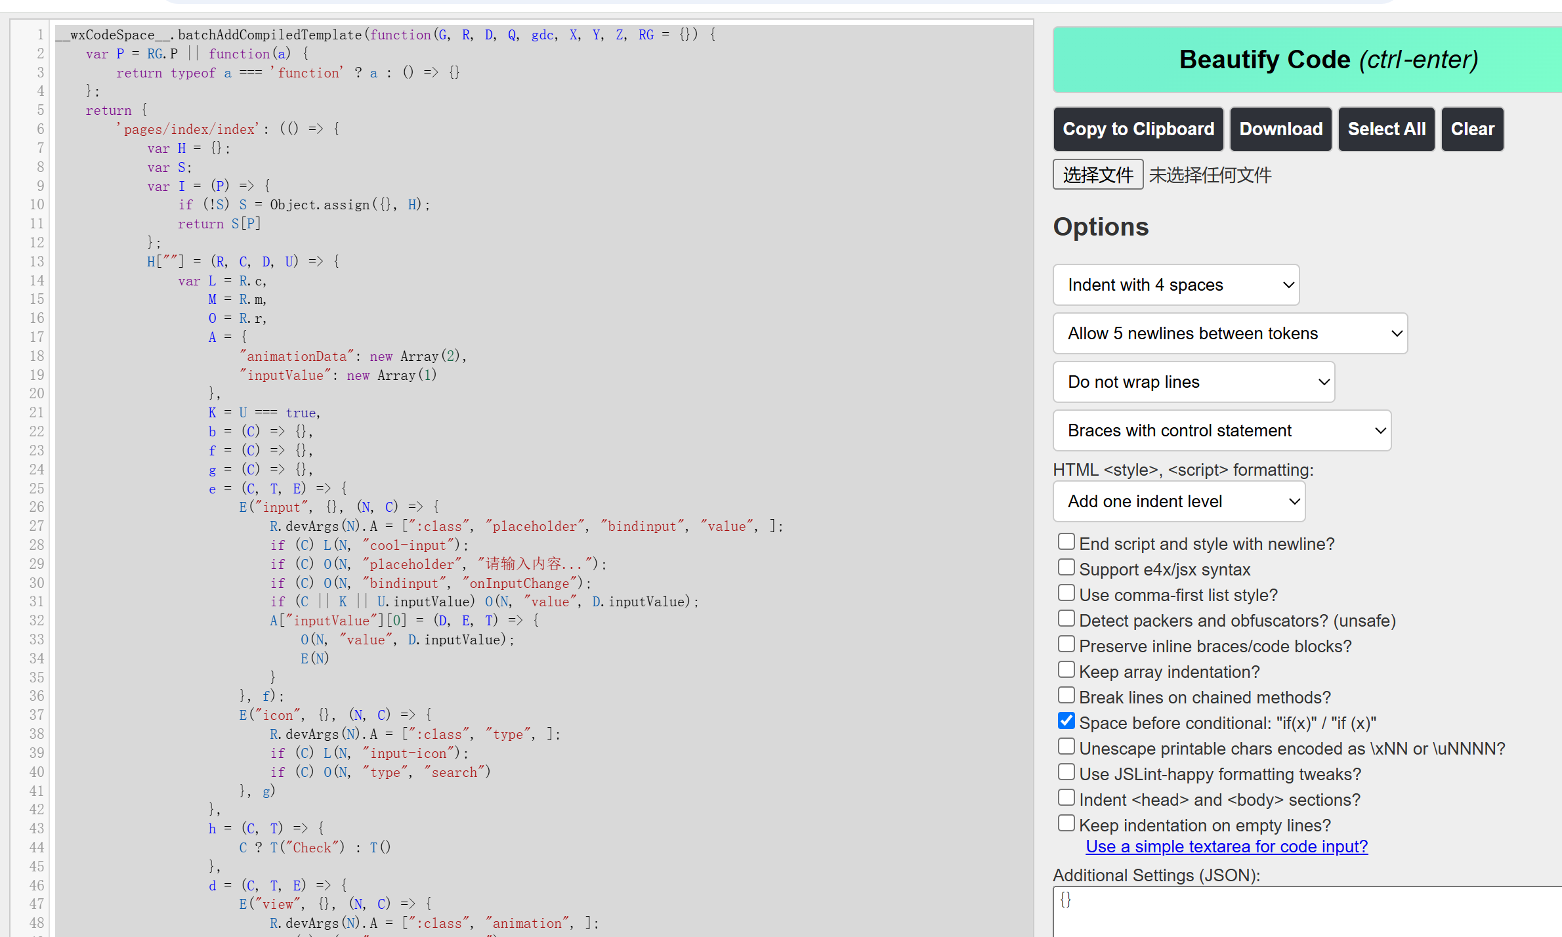Click the Download button

coord(1280,129)
